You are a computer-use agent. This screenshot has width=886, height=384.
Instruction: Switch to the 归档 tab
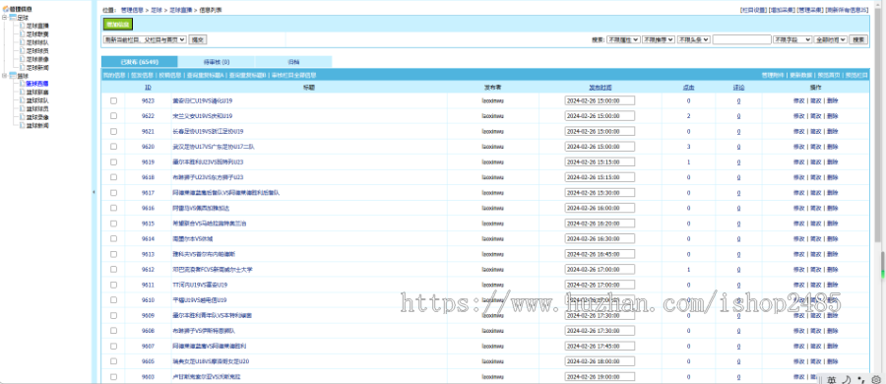coord(293,62)
